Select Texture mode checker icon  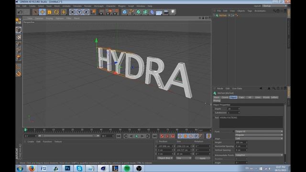[x=18, y=37]
